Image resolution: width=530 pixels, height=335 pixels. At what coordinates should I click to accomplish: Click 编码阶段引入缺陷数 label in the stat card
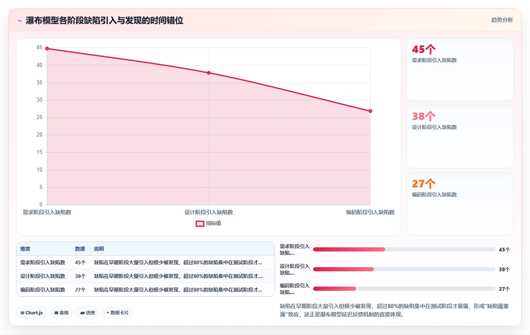pos(434,195)
